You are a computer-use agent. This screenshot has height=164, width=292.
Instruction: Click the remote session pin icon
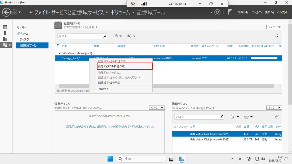[x=133, y=4]
